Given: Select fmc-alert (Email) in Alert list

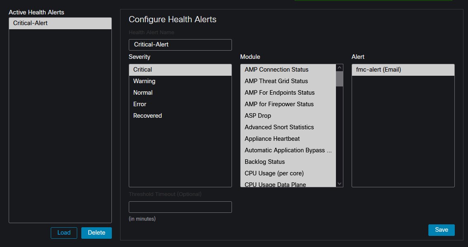Looking at the screenshot, I should pyautogui.click(x=402, y=70).
